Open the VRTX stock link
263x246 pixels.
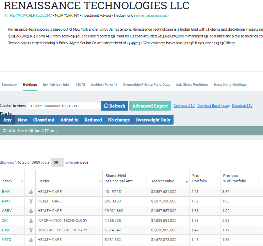click(x=6, y=240)
